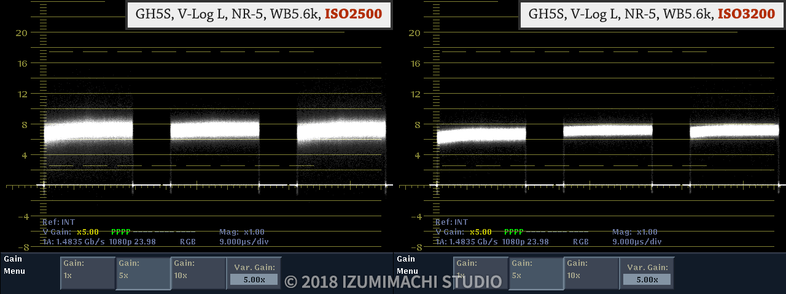Click '9.000µs/div' in the ISO3200 panel
786x294 pixels.
[x=637, y=242]
